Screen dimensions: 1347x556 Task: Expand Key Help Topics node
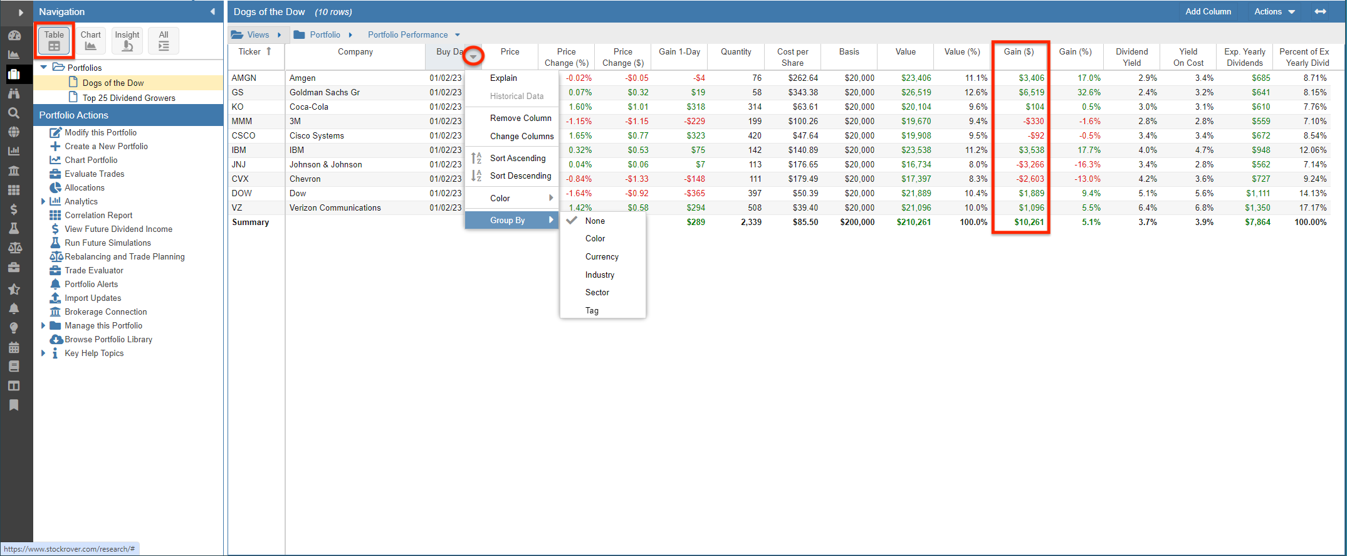coord(43,353)
